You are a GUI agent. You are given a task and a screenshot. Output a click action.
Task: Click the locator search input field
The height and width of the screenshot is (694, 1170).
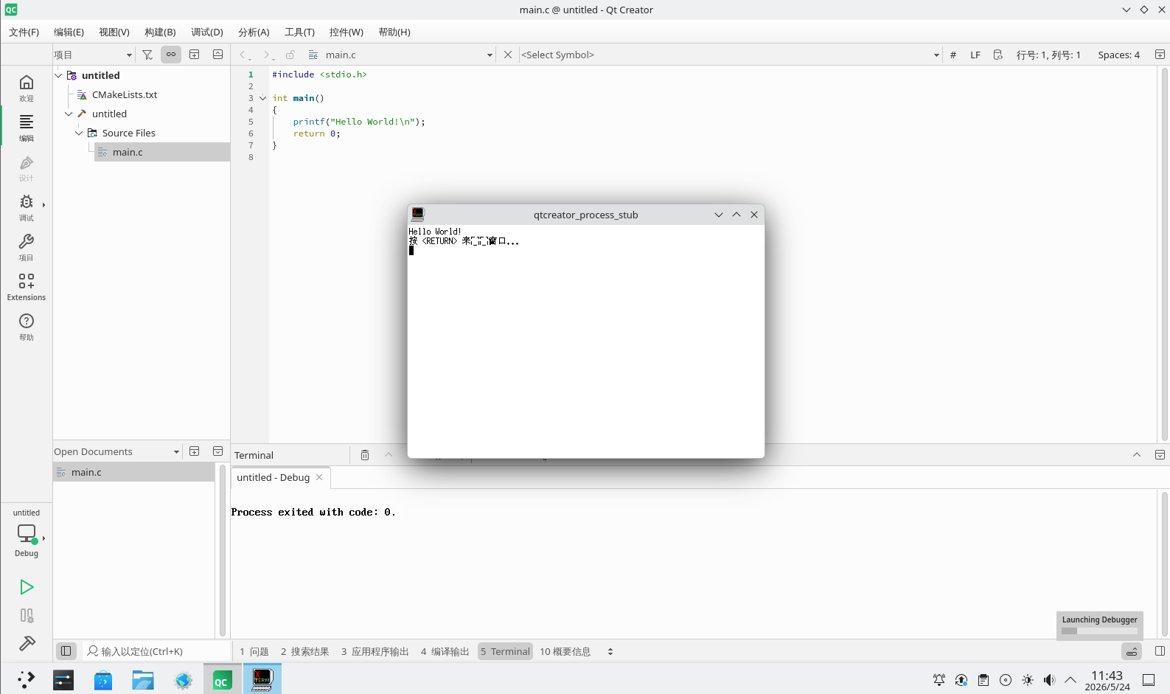point(156,651)
